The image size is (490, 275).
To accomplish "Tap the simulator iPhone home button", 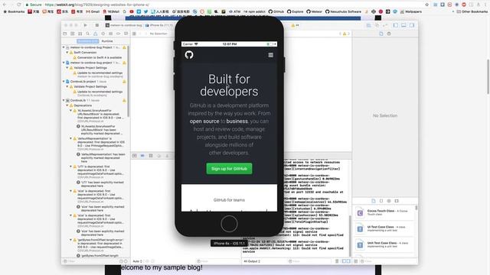I will (229, 224).
